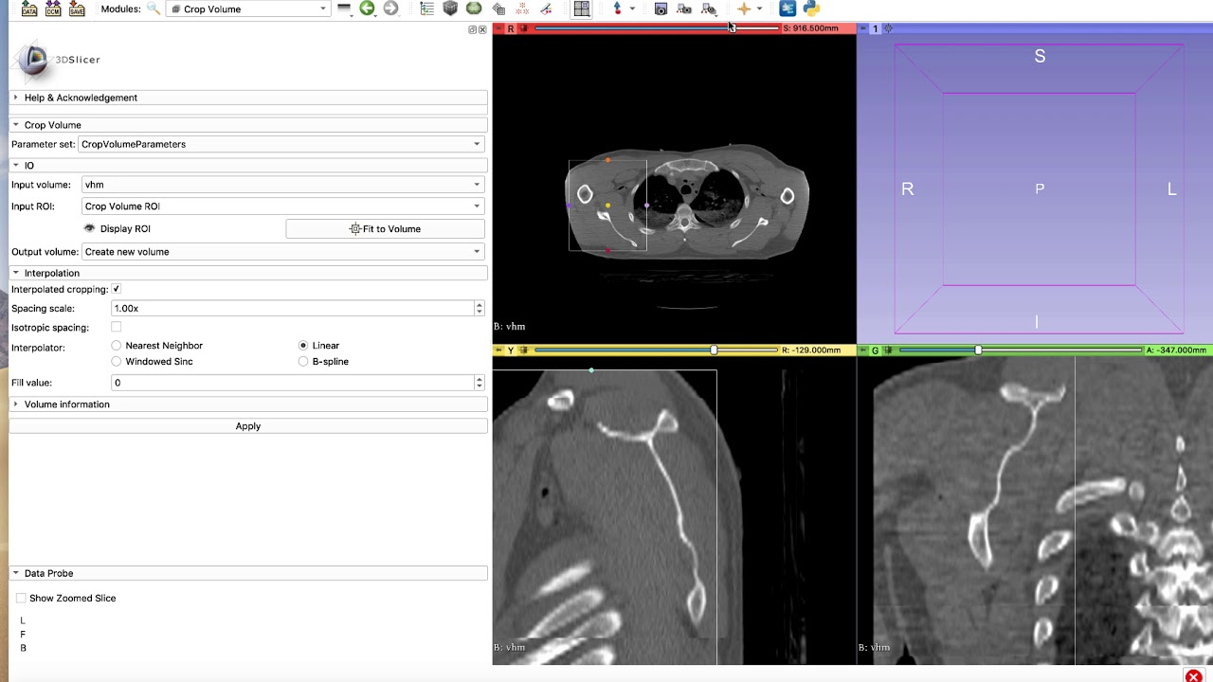
Task: Select the B-spline interpolator option
Action: point(303,361)
